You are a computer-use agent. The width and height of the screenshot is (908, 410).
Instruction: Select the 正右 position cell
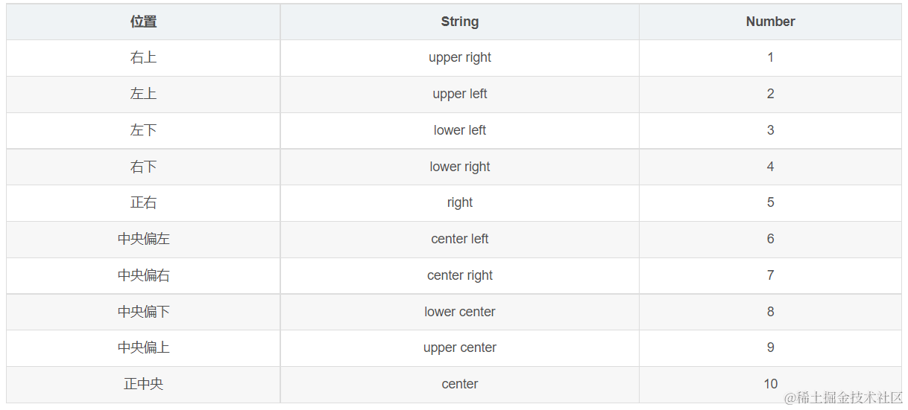coord(143,202)
